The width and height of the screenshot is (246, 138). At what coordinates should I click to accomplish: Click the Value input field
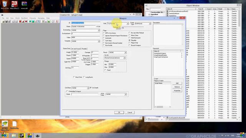[85, 38]
